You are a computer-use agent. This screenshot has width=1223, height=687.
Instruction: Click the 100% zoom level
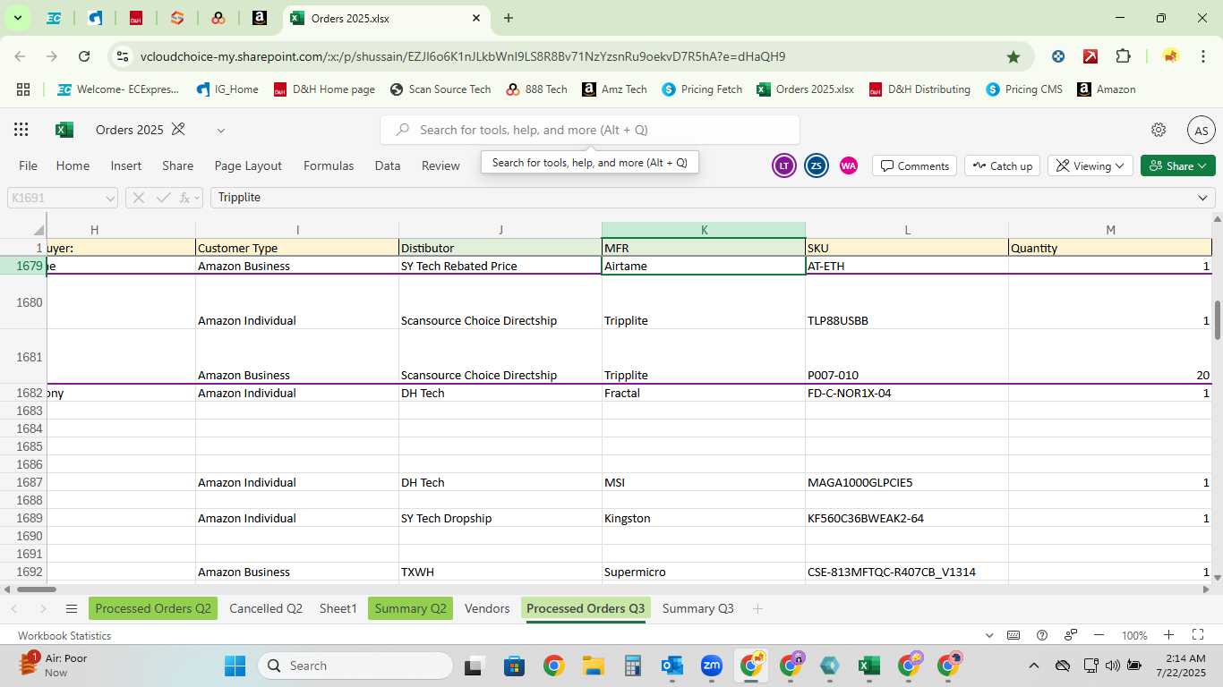[x=1134, y=636]
